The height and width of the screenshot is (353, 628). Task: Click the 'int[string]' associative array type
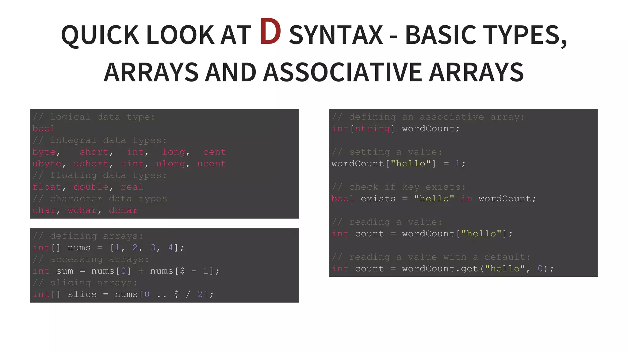click(363, 129)
